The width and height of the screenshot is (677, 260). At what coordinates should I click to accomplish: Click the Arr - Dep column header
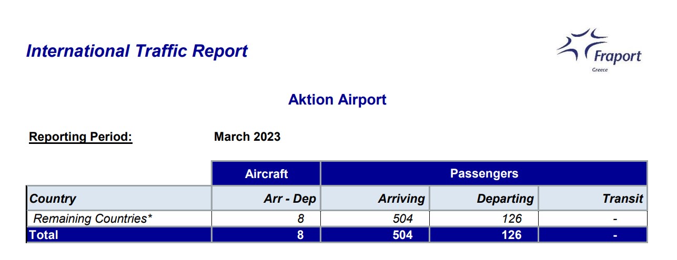[x=266, y=199]
